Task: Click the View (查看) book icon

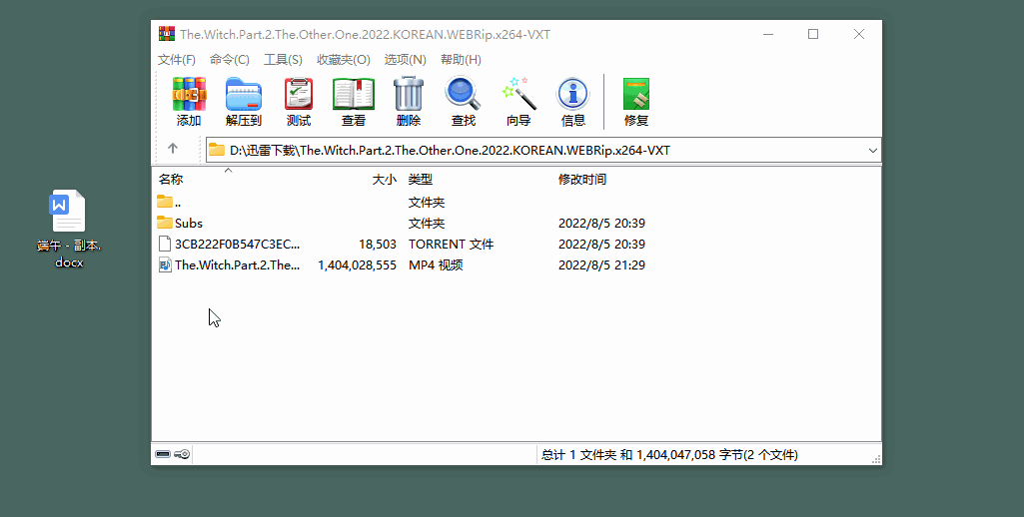Action: (x=354, y=94)
